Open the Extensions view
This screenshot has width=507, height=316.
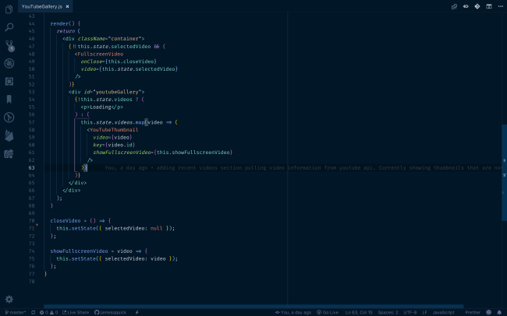pos(9,81)
